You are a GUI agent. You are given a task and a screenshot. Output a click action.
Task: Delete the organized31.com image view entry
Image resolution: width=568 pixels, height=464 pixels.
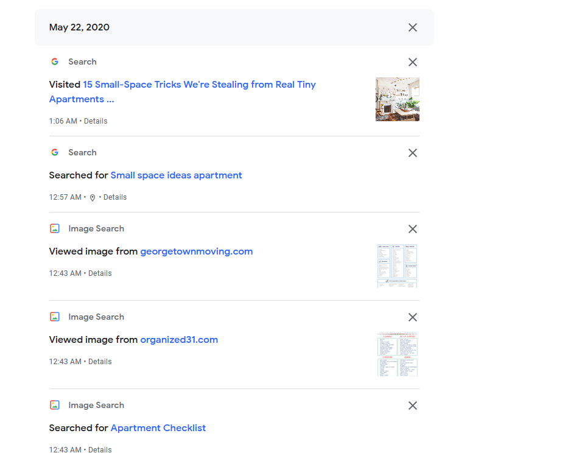click(412, 317)
